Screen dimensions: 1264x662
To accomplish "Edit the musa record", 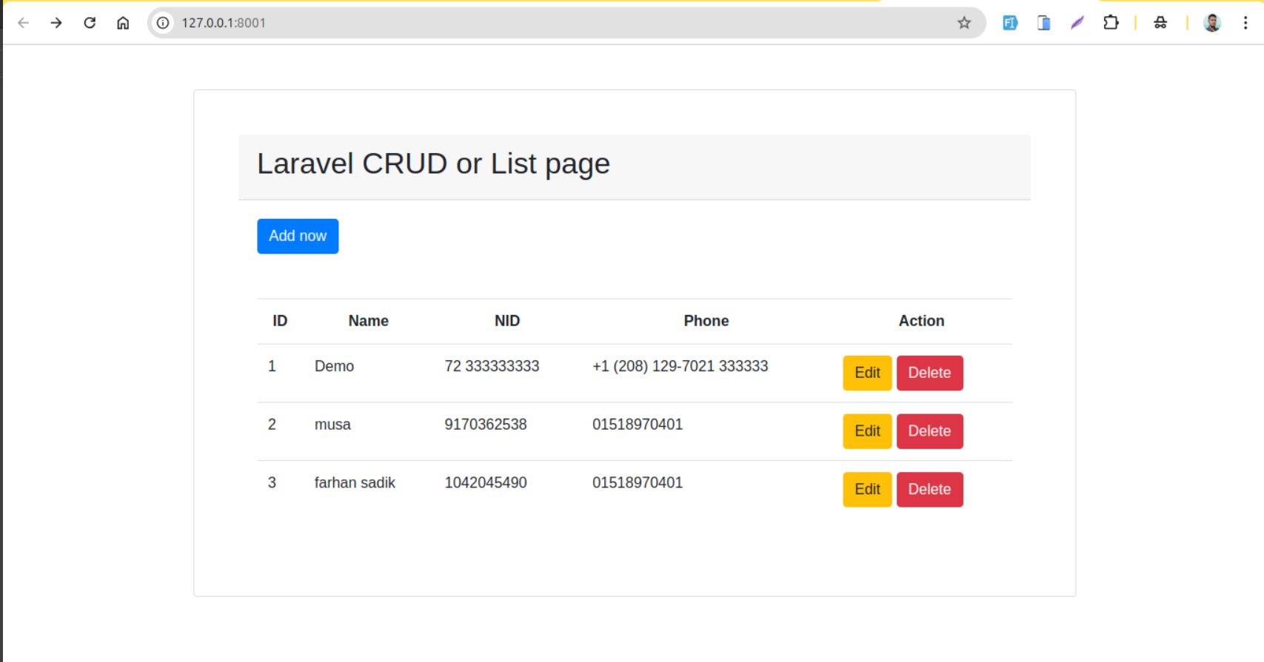I will (x=866, y=431).
